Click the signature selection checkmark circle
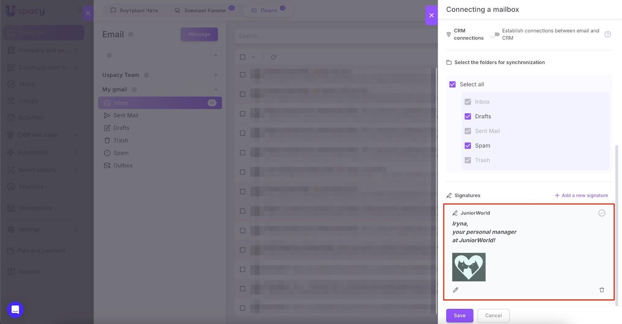The width and height of the screenshot is (622, 324). tap(601, 213)
